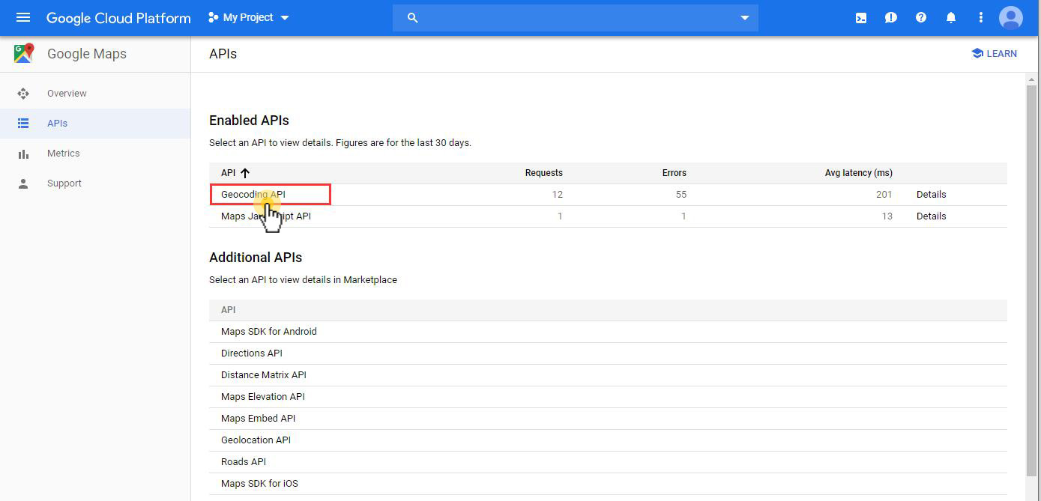Open Geolocation API
1041x501 pixels.
point(256,440)
